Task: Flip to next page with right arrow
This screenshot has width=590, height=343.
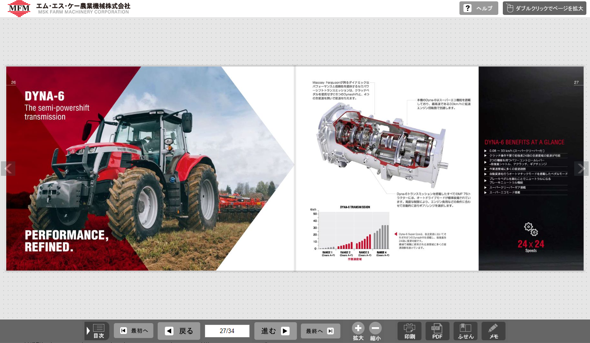Action: click(x=581, y=169)
